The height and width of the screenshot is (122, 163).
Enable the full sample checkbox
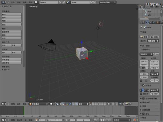click(141, 94)
